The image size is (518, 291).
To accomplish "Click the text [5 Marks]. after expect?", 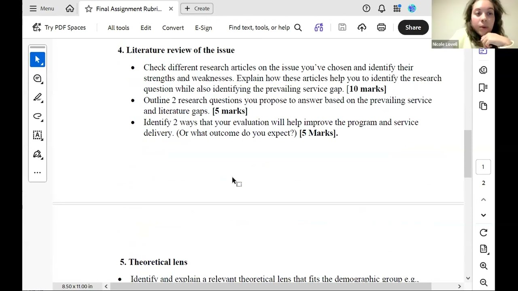I will (x=318, y=133).
